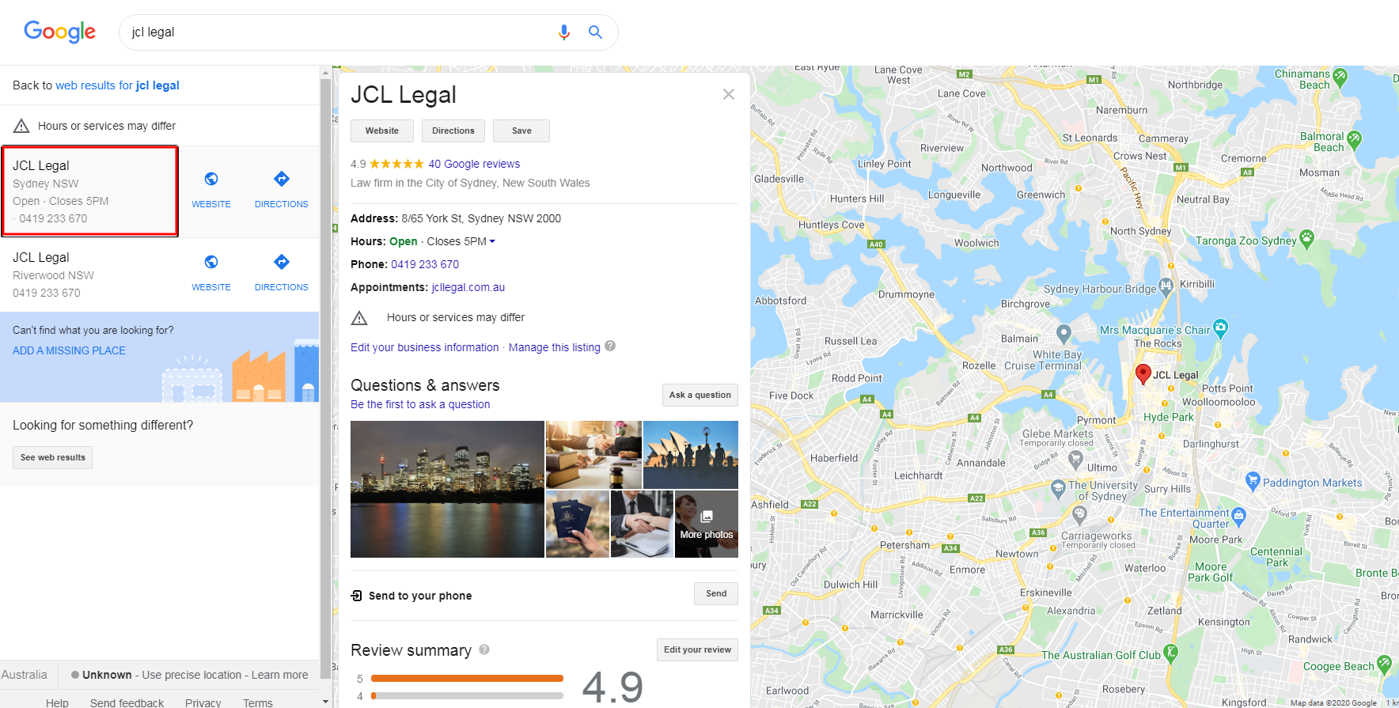The height and width of the screenshot is (708, 1399).
Task: Click the magnifying glass search icon
Action: tap(595, 32)
